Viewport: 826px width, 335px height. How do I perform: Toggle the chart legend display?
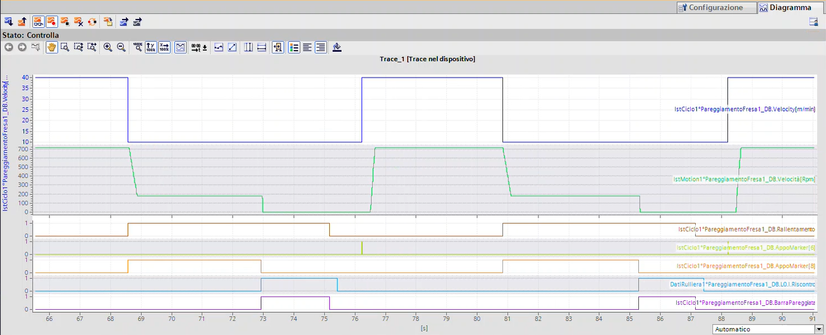[293, 47]
